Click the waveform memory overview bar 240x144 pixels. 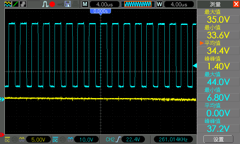(138, 4)
